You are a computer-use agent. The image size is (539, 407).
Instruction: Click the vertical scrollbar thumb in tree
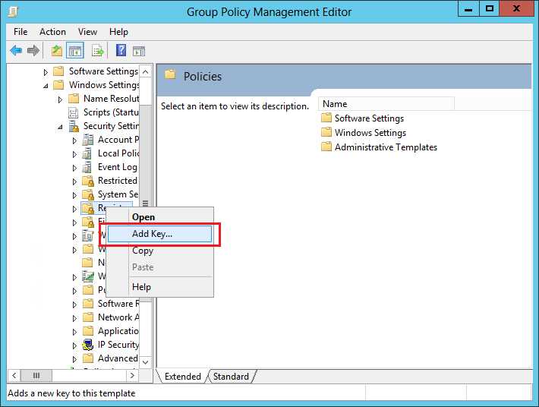(146, 203)
